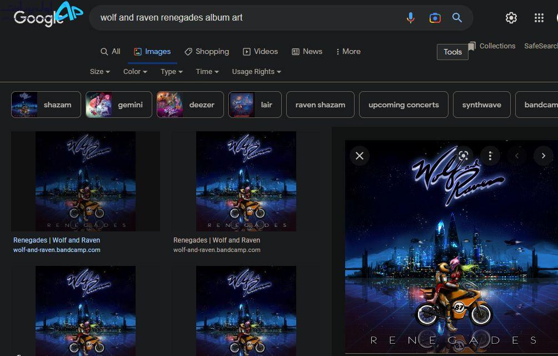
Task: Switch to the Videos tab
Action: (260, 52)
